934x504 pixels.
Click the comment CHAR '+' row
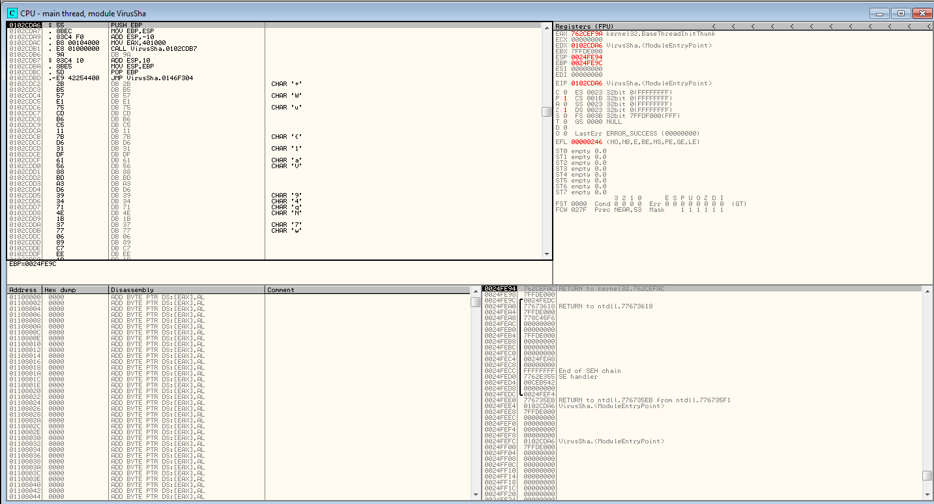(287, 84)
